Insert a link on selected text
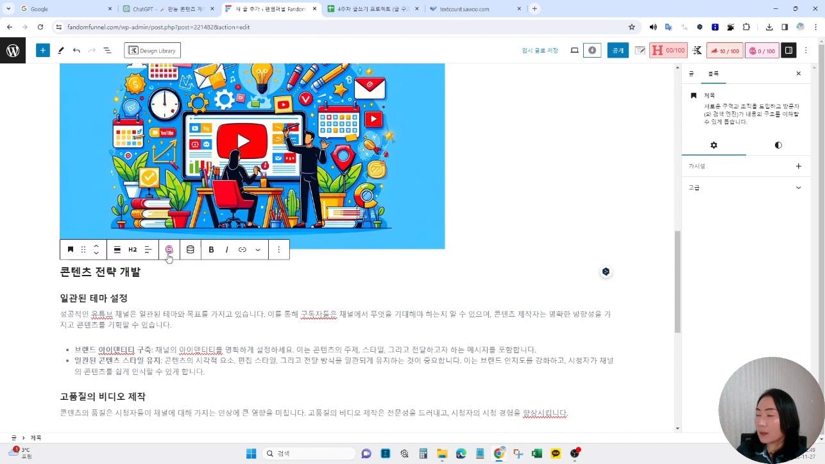The image size is (825, 464). click(242, 249)
